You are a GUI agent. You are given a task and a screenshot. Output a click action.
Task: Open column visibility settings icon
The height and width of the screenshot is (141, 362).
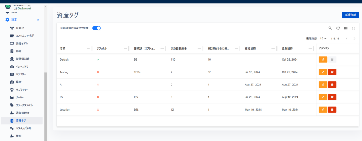[346, 28]
